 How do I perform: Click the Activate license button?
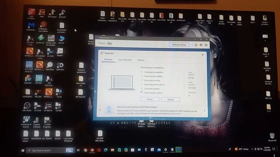tap(179, 44)
